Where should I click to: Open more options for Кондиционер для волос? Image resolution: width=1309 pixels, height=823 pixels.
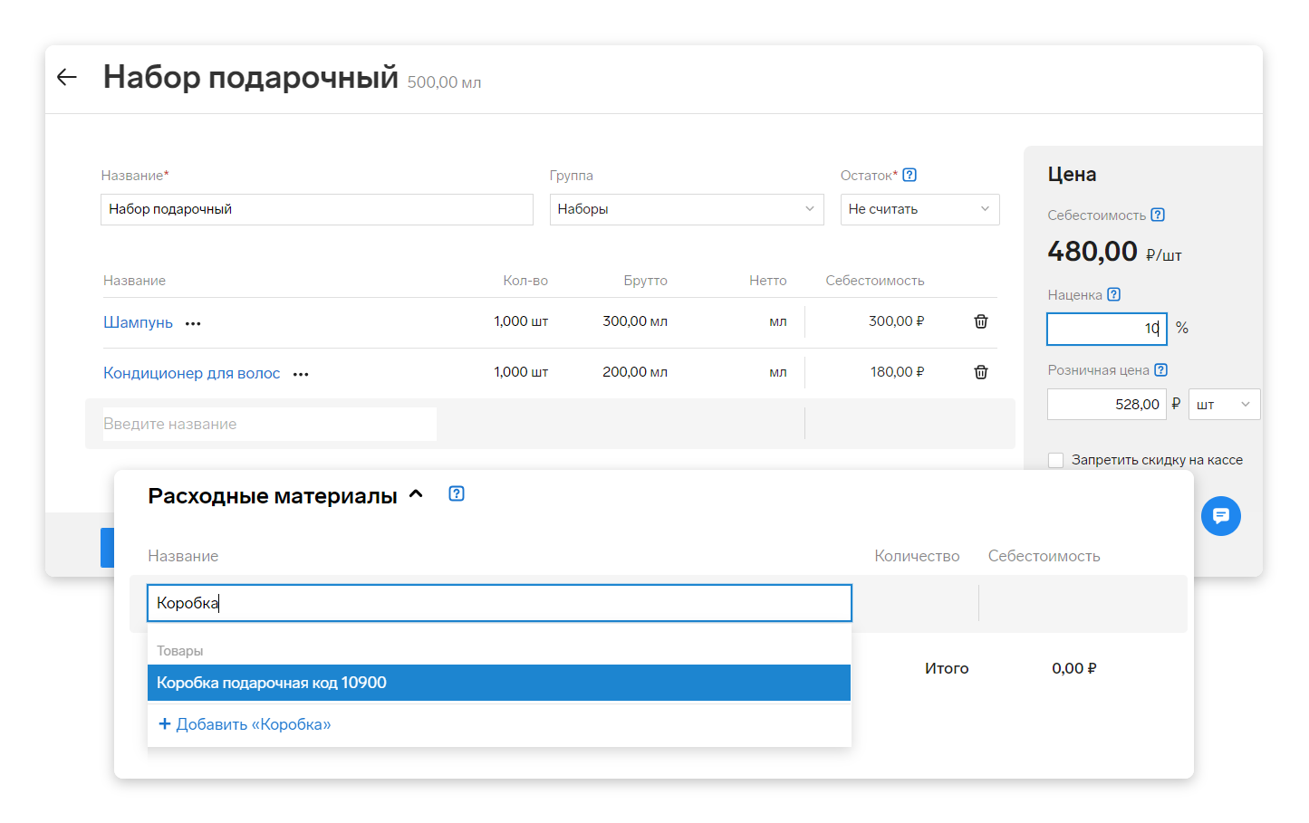[x=301, y=374]
